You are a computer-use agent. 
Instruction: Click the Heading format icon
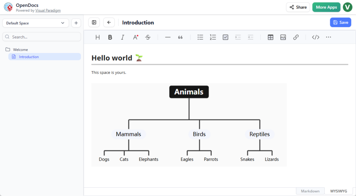pyautogui.click(x=98, y=37)
